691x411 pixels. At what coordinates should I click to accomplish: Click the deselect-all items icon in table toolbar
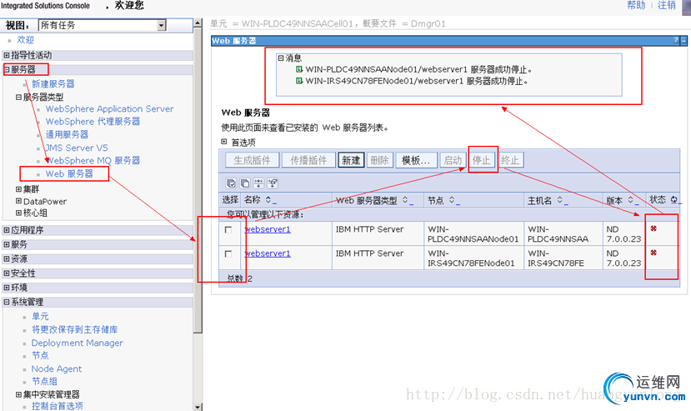[x=245, y=183]
